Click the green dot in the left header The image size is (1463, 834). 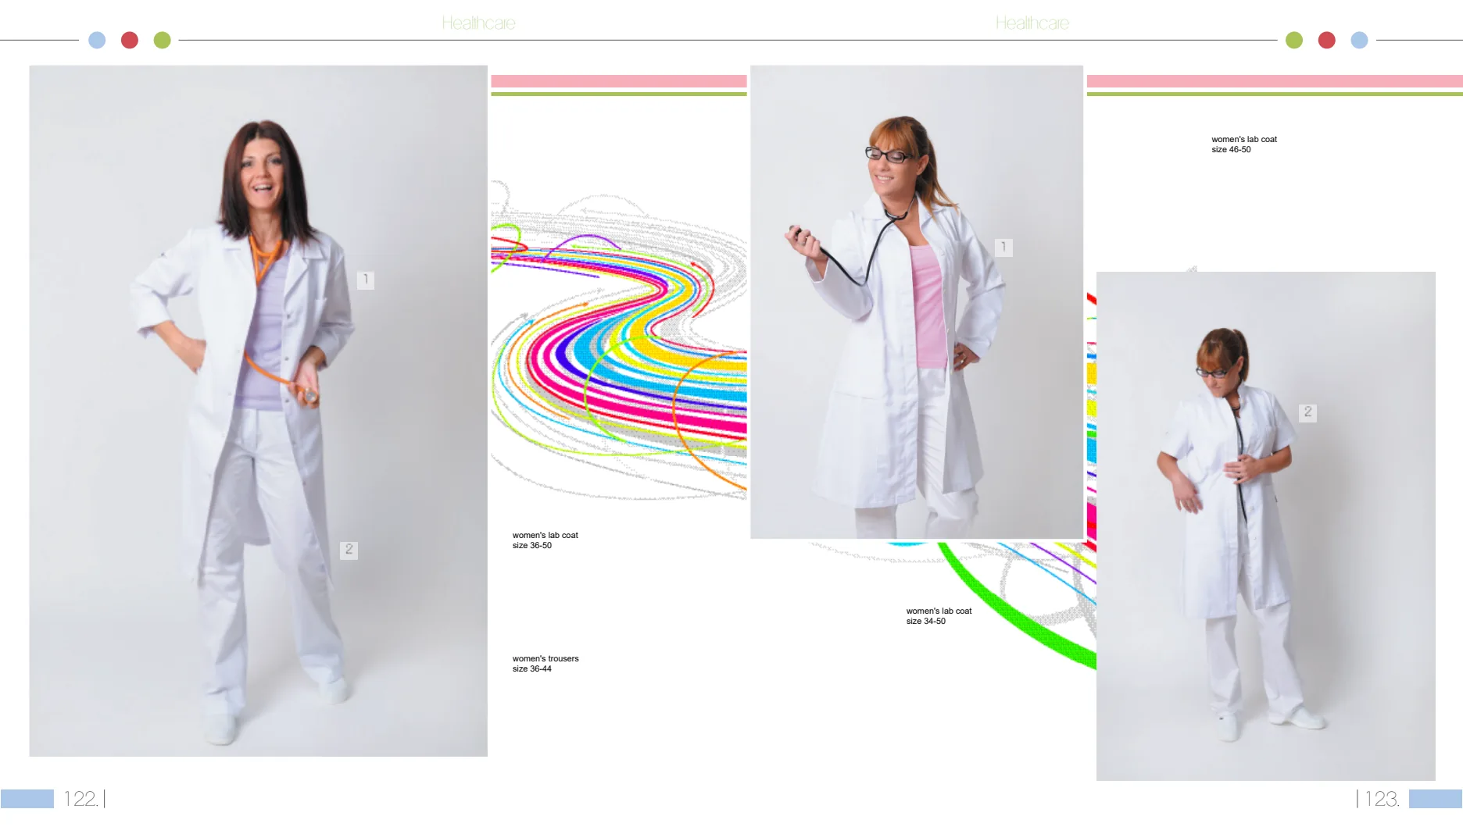pyautogui.click(x=163, y=40)
